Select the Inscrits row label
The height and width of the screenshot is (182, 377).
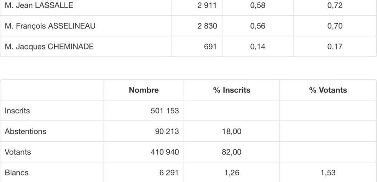pyautogui.click(x=17, y=111)
